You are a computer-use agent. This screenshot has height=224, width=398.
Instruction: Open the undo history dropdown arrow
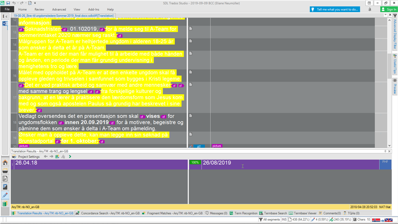coord(18,3)
